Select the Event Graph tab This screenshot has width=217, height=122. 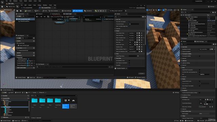pyautogui.click(x=68, y=14)
